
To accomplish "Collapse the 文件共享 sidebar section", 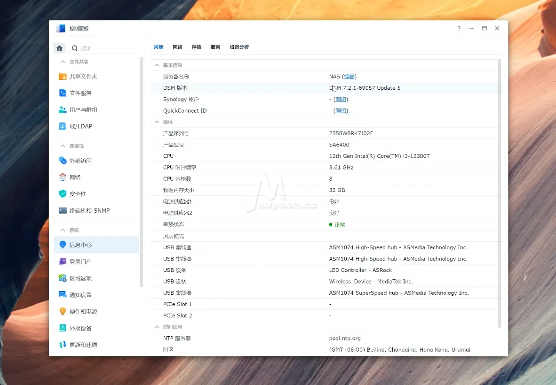I will click(x=63, y=62).
